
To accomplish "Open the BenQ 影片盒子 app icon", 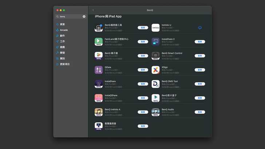I will coord(155,98).
